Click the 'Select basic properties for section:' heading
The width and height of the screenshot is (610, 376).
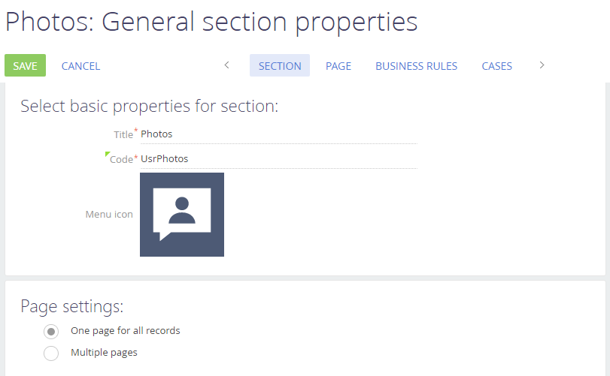(x=149, y=106)
